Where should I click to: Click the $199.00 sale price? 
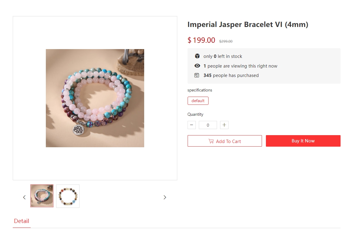click(x=201, y=40)
